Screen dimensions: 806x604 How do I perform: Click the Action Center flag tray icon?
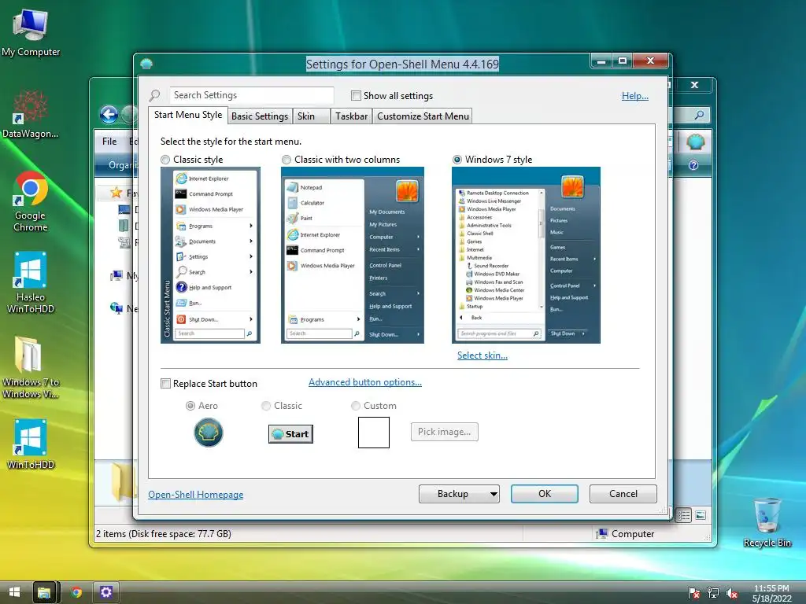pos(694,593)
